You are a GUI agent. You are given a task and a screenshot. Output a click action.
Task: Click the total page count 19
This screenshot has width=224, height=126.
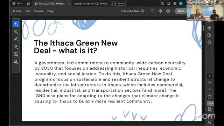coord(209,83)
